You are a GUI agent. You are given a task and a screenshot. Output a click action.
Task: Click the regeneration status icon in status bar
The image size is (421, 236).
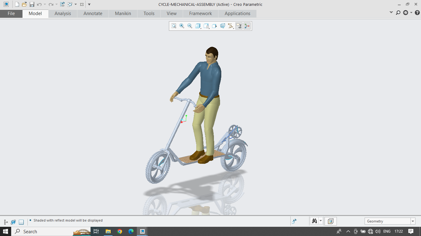(x=294, y=221)
